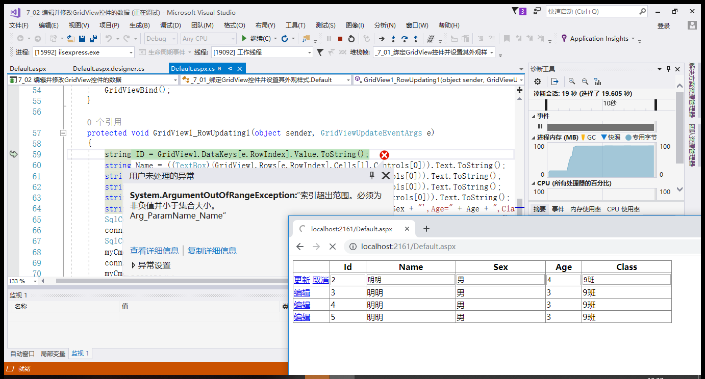This screenshot has height=379, width=705.
Task: Expand the 异常设置 section
Action: [x=134, y=265]
